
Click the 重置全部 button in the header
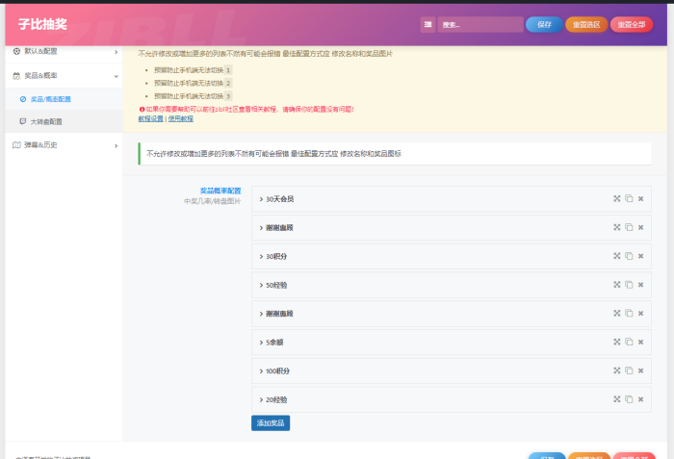tap(632, 24)
